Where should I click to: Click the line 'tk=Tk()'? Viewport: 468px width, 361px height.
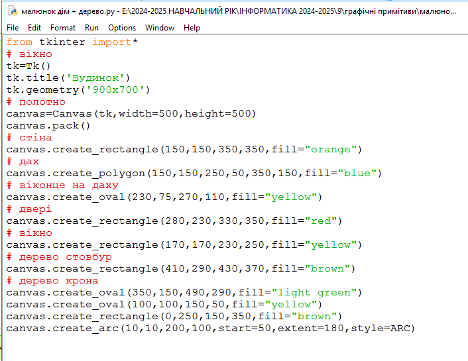29,66
